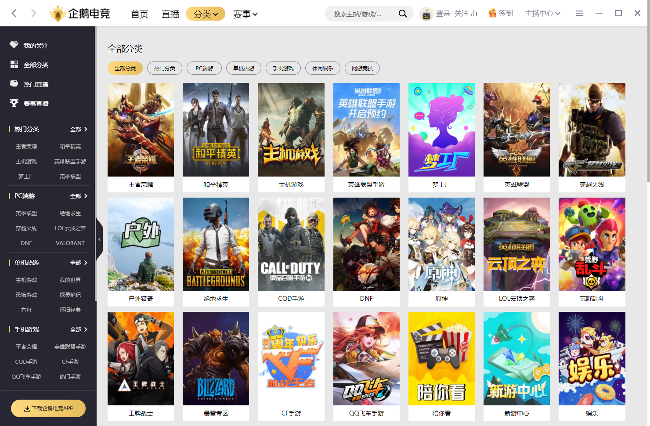Click the 热门直播 camera icon
The height and width of the screenshot is (426, 650).
pos(14,83)
